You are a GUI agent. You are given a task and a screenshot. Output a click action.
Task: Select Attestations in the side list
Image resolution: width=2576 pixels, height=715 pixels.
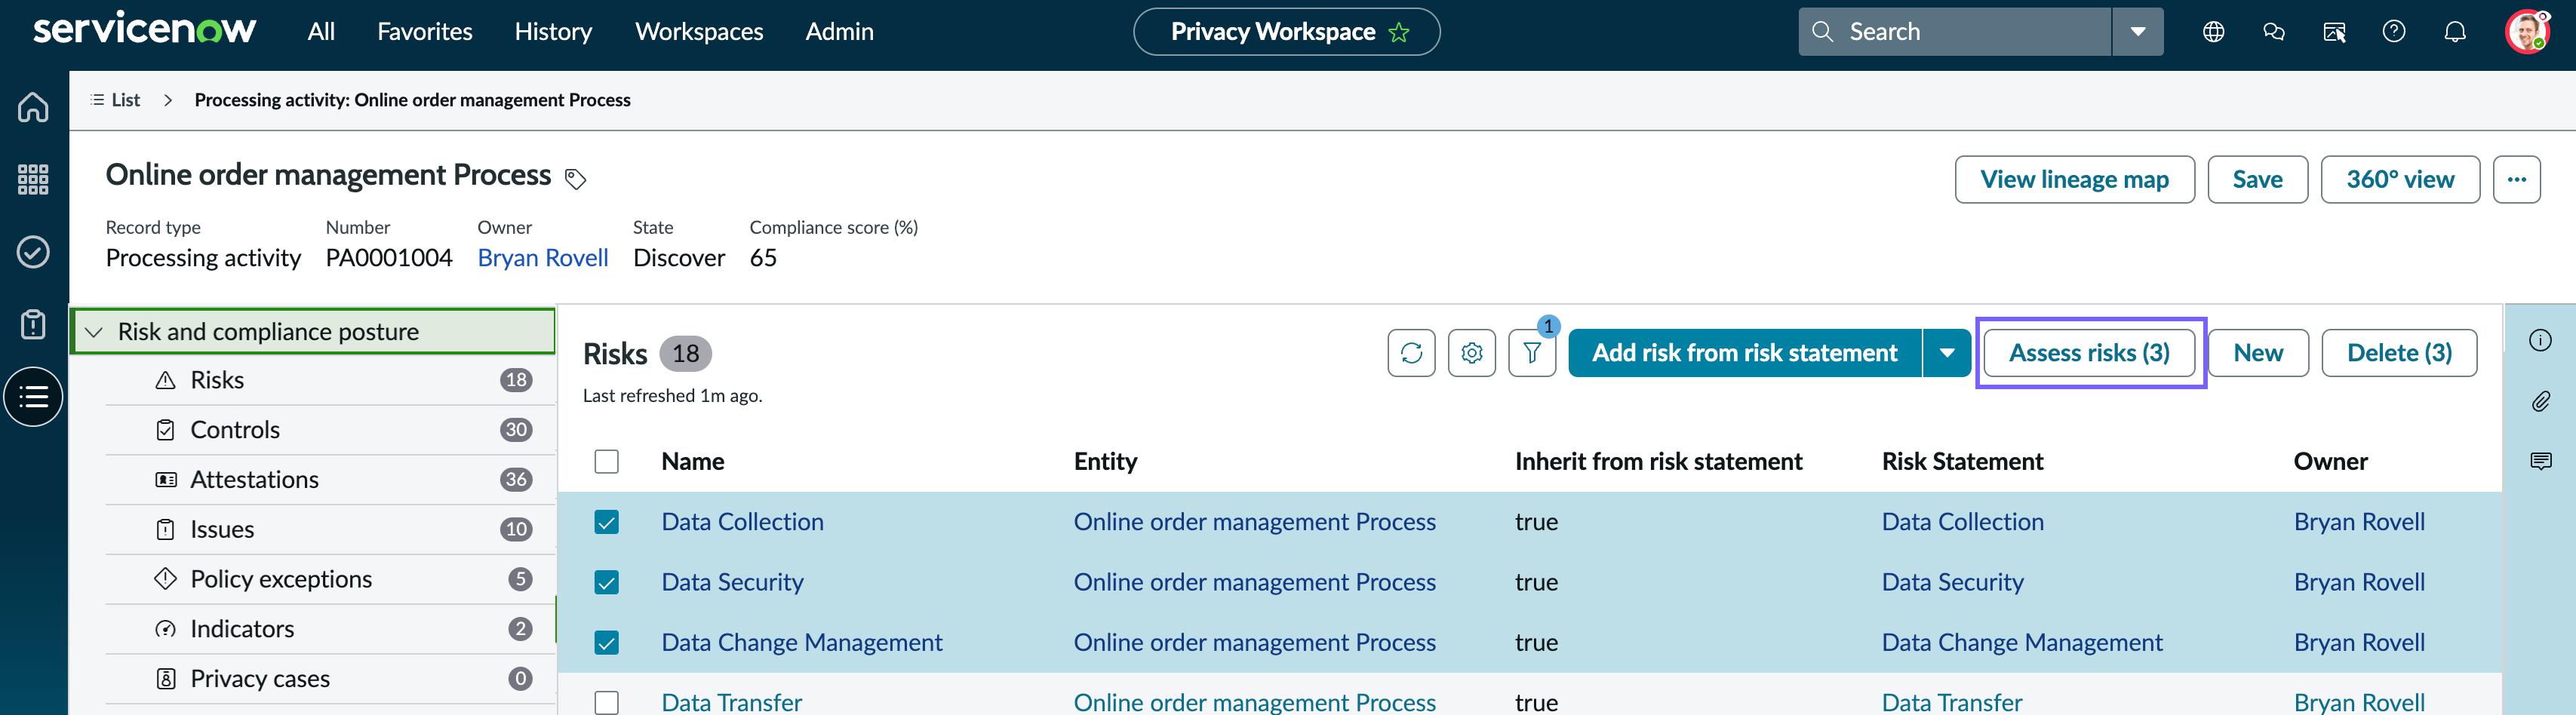330,480
